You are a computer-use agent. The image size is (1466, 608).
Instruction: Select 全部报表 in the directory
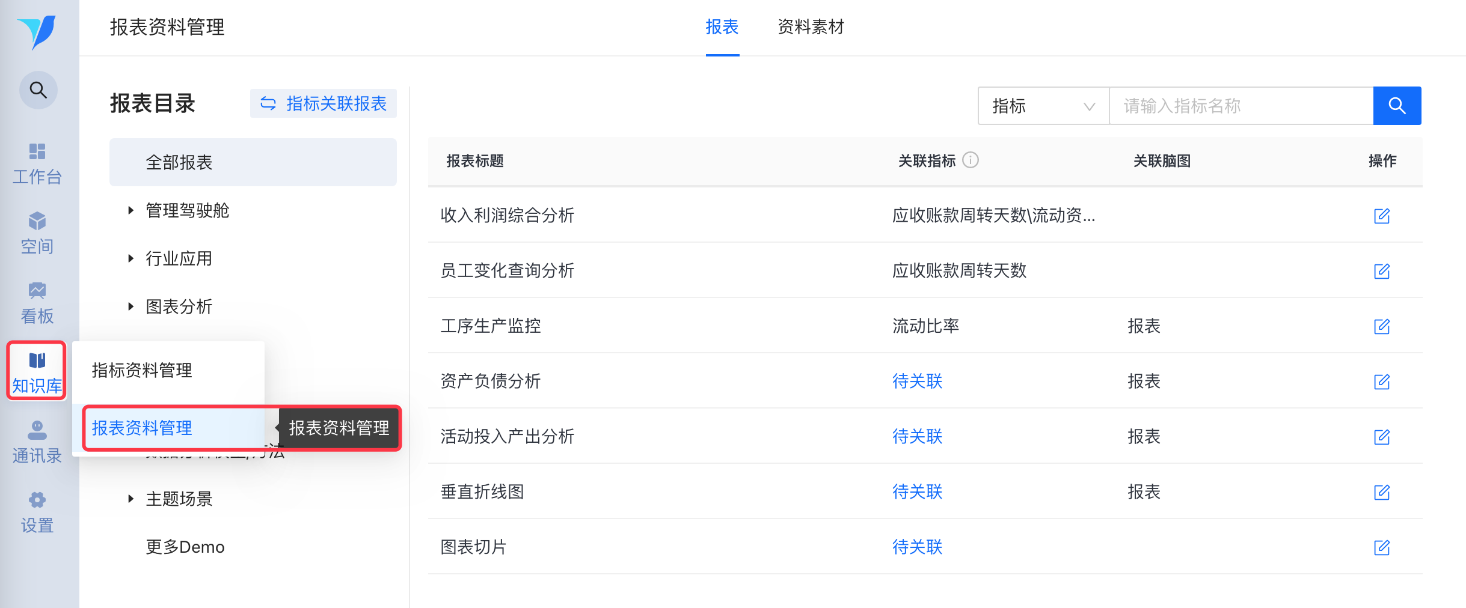click(x=253, y=162)
